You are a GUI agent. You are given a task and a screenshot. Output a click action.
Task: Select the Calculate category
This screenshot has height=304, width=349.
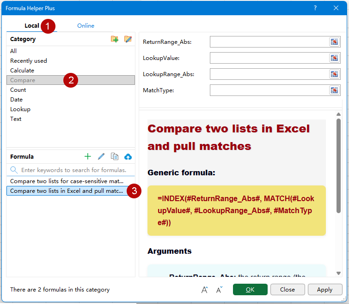click(x=71, y=71)
